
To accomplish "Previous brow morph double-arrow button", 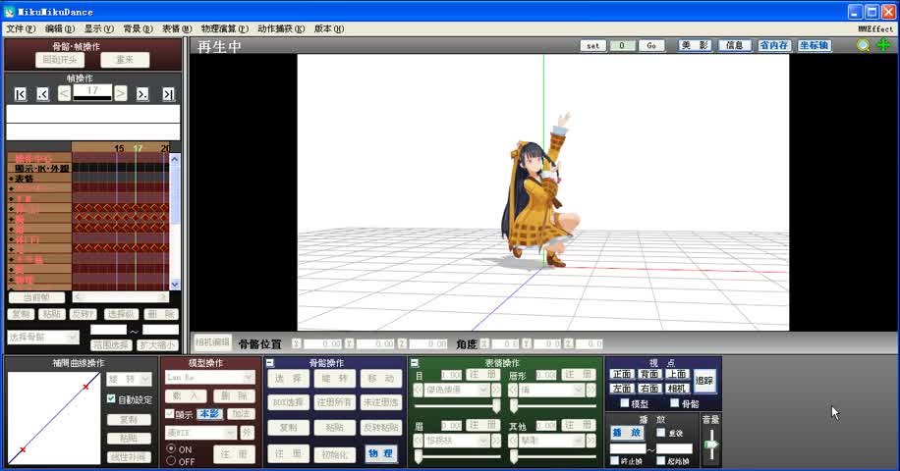I will 419,441.
